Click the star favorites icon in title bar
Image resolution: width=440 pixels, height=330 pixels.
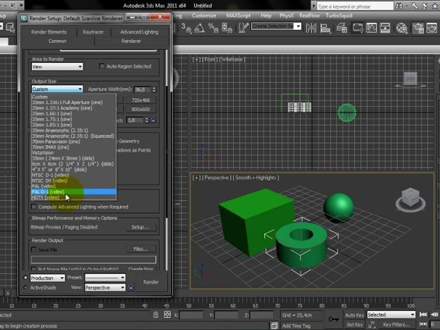[x=434, y=6]
